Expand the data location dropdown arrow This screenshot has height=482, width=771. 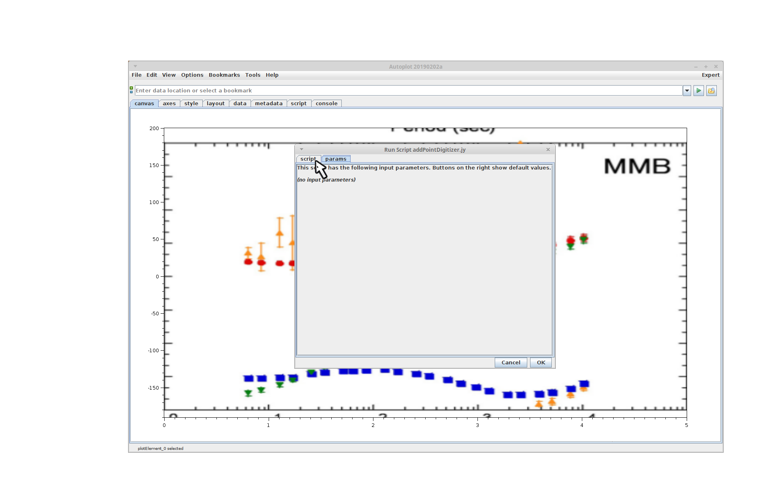[x=687, y=91]
